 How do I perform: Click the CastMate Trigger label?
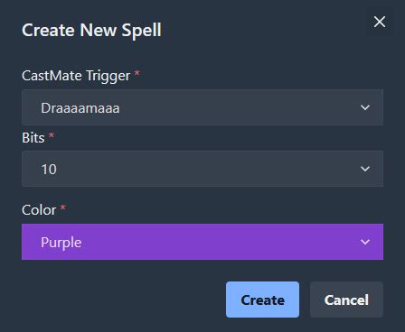(x=76, y=76)
